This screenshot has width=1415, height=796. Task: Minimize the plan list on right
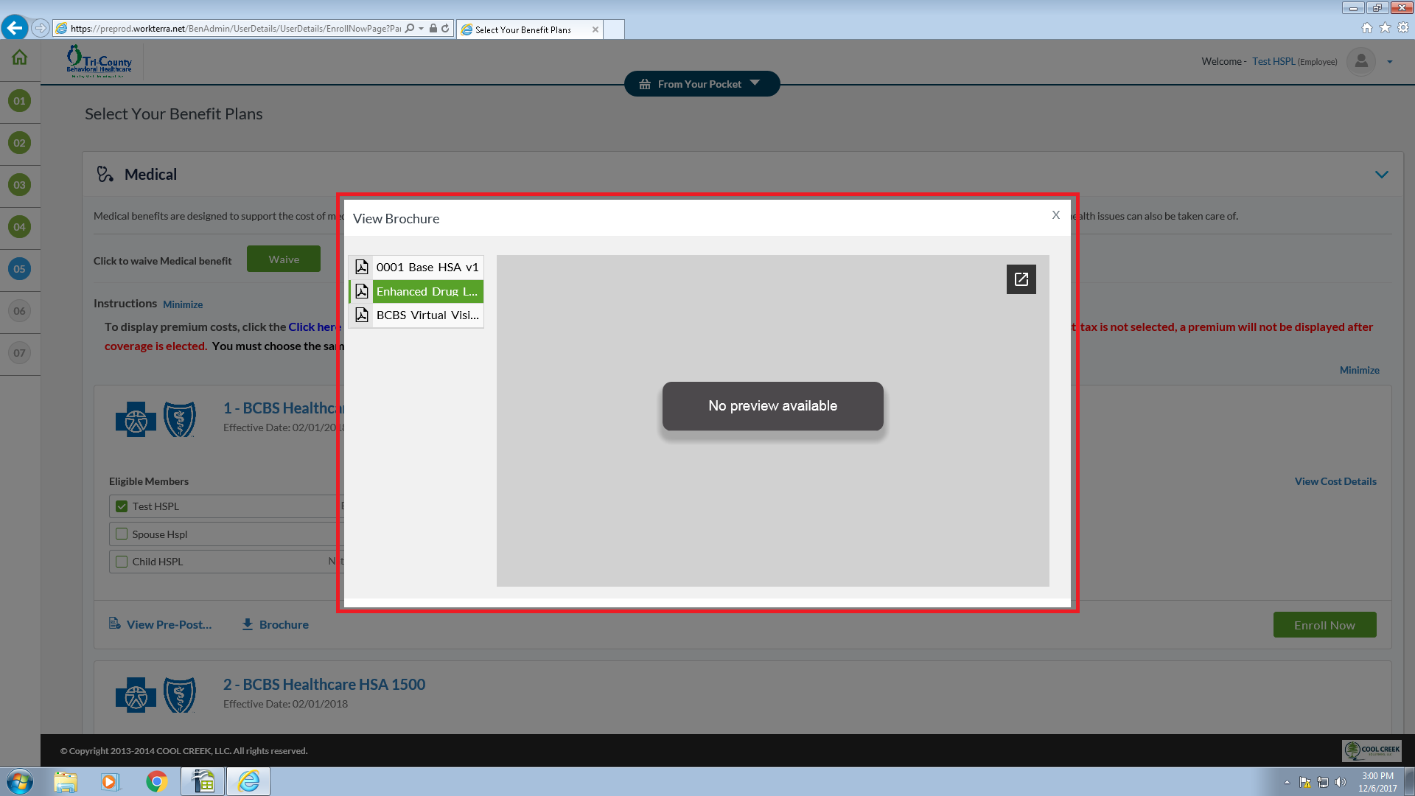pyautogui.click(x=1359, y=370)
